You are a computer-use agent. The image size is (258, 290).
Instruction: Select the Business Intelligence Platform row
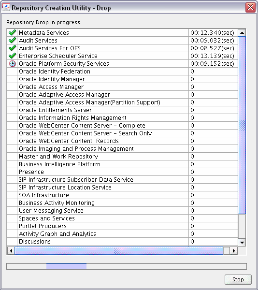(122, 164)
